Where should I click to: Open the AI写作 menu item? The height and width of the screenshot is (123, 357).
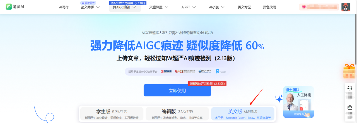(x=64, y=7)
